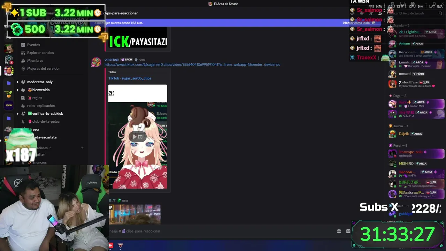Click the red taskbar icon at bottom
The image size is (446, 251).
pos(111,245)
